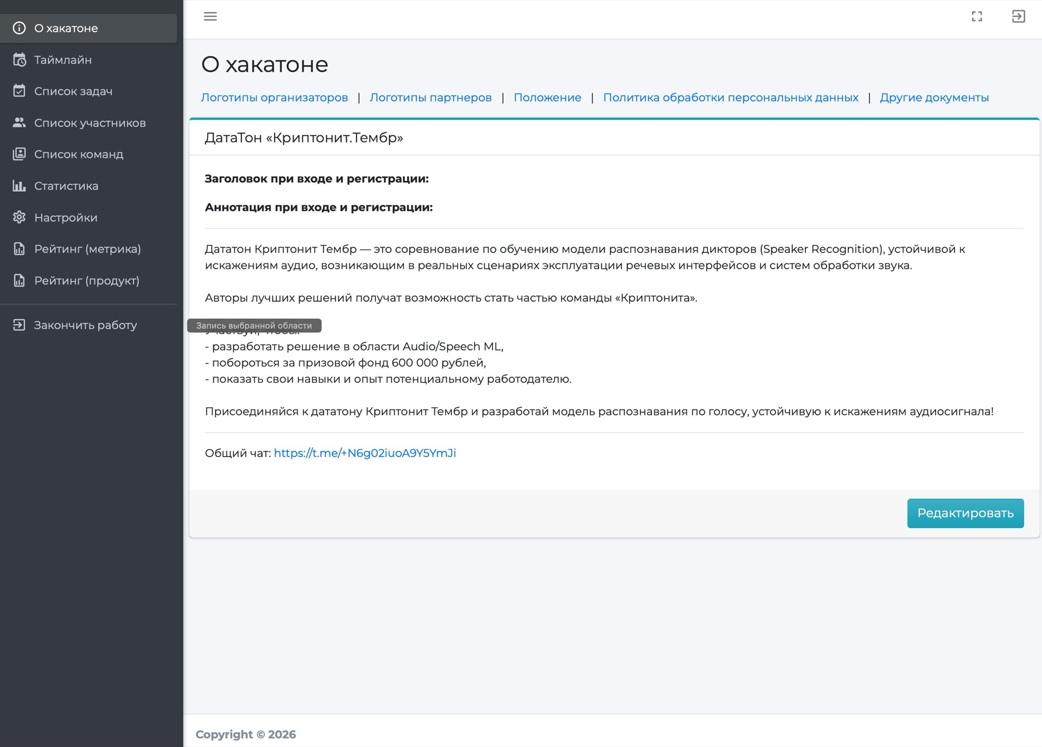
Task: Click the logout icon in the top bar
Action: click(x=1018, y=16)
